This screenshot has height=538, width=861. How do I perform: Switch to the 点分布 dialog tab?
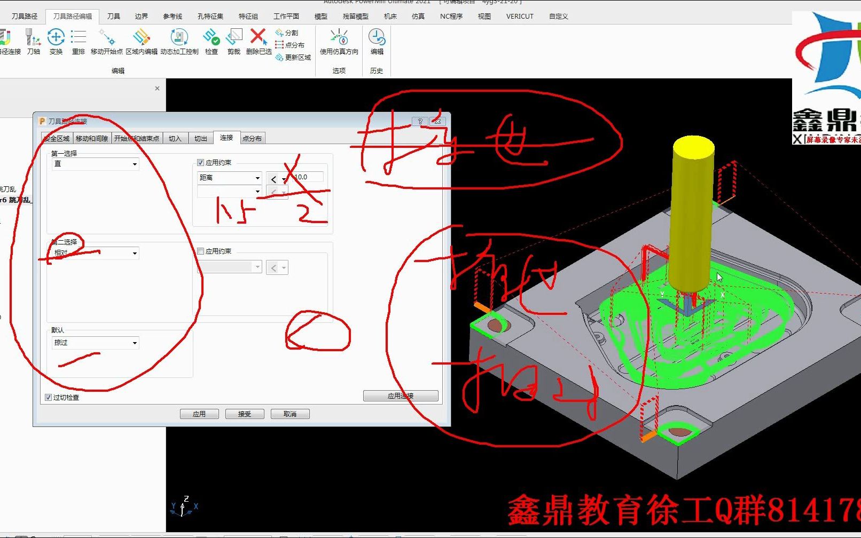click(x=252, y=138)
